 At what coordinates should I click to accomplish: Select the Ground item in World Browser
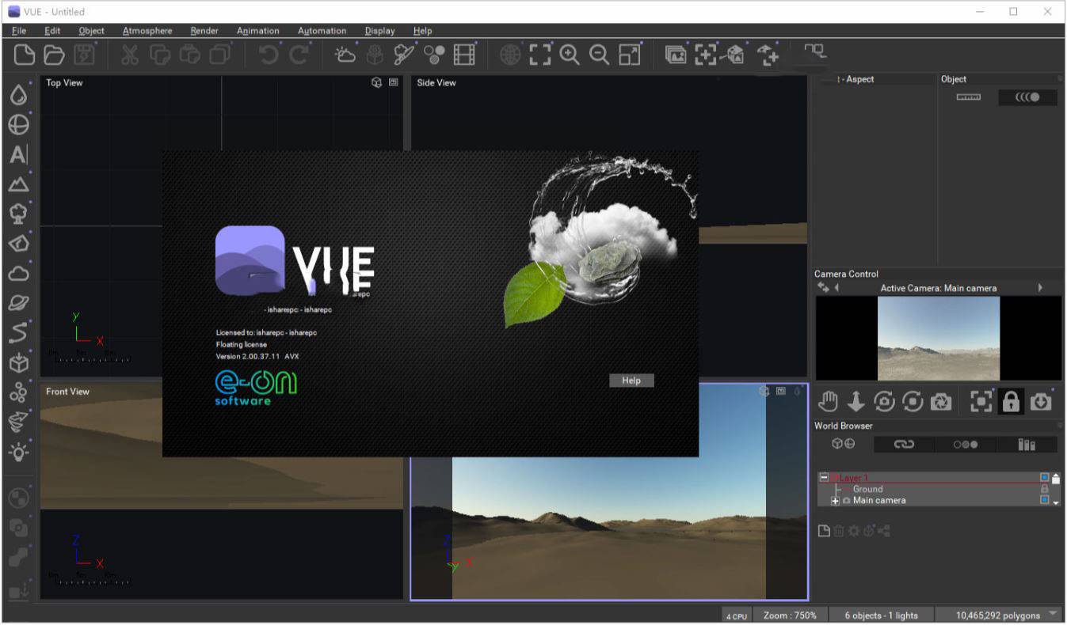(867, 489)
